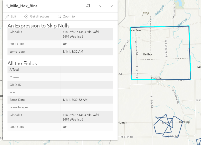Click the 1_Mile_Hex_Bins popup title
This screenshot has height=145, width=201.
point(22,6)
